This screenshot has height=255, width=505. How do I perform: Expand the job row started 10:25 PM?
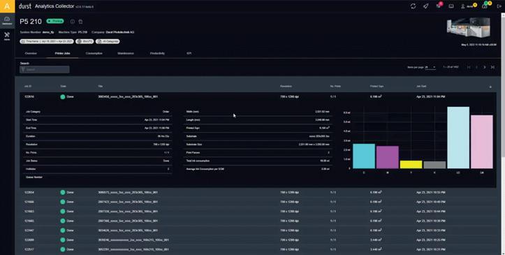[x=258, y=240]
